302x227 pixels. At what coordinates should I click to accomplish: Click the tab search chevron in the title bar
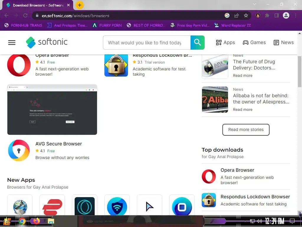[255, 4]
